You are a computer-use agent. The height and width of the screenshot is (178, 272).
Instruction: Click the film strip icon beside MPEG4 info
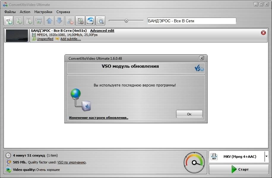[34, 35]
